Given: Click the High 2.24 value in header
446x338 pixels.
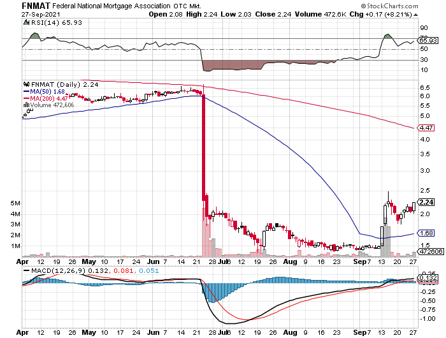Looking at the screenshot, I should 202,14.
